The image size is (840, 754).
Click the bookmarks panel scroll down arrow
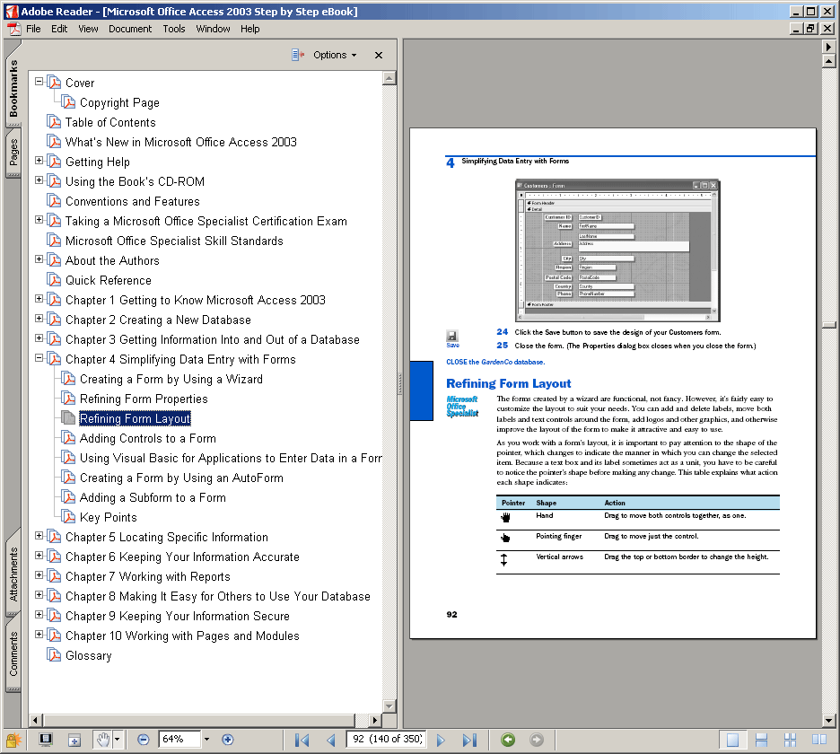[389, 706]
